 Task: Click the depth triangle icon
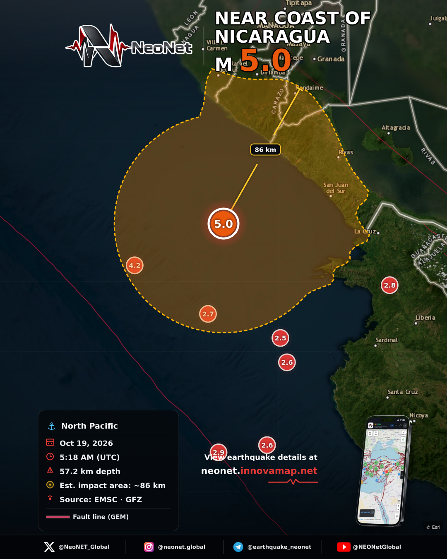pos(50,470)
